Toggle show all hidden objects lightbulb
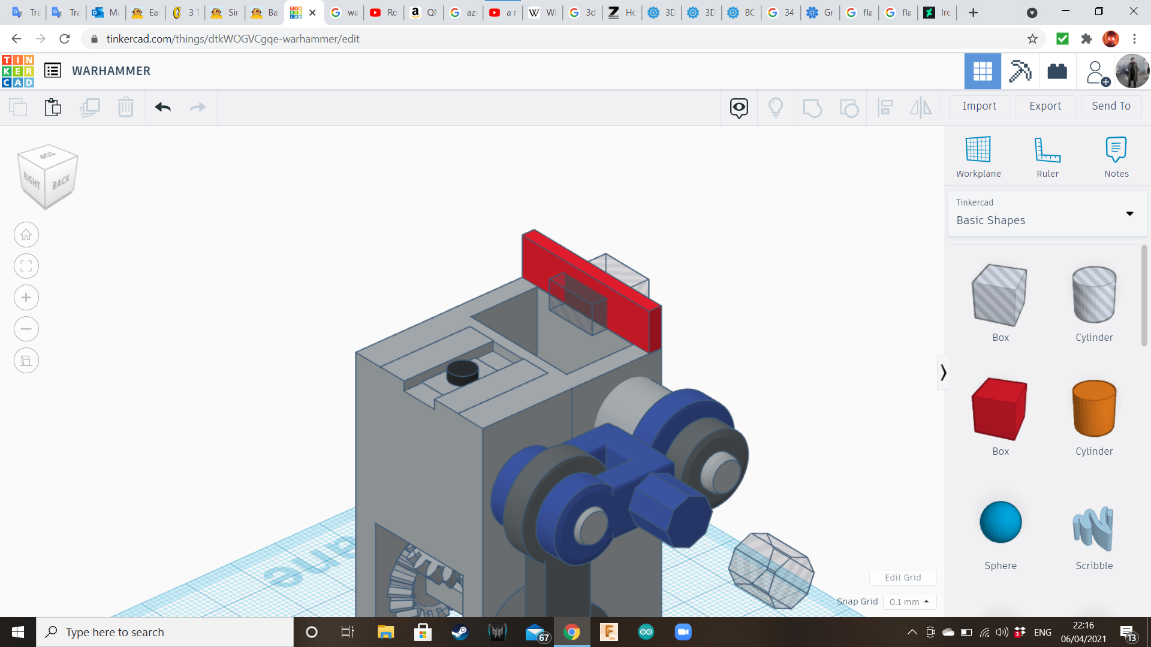This screenshot has width=1151, height=647. coord(775,107)
